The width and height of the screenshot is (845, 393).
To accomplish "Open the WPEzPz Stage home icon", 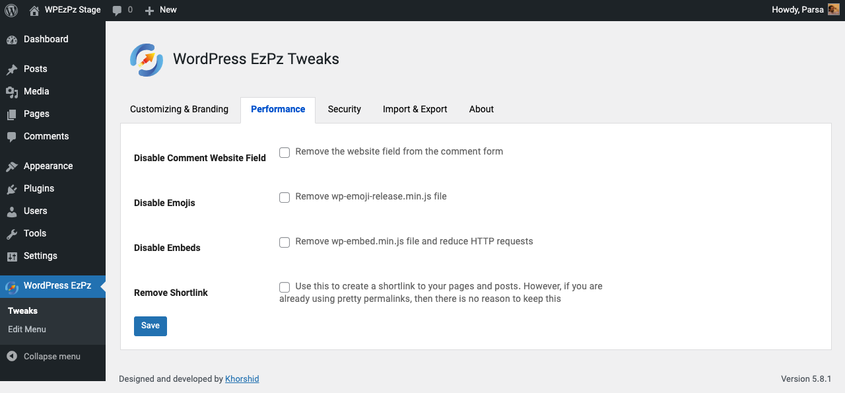I will (34, 10).
